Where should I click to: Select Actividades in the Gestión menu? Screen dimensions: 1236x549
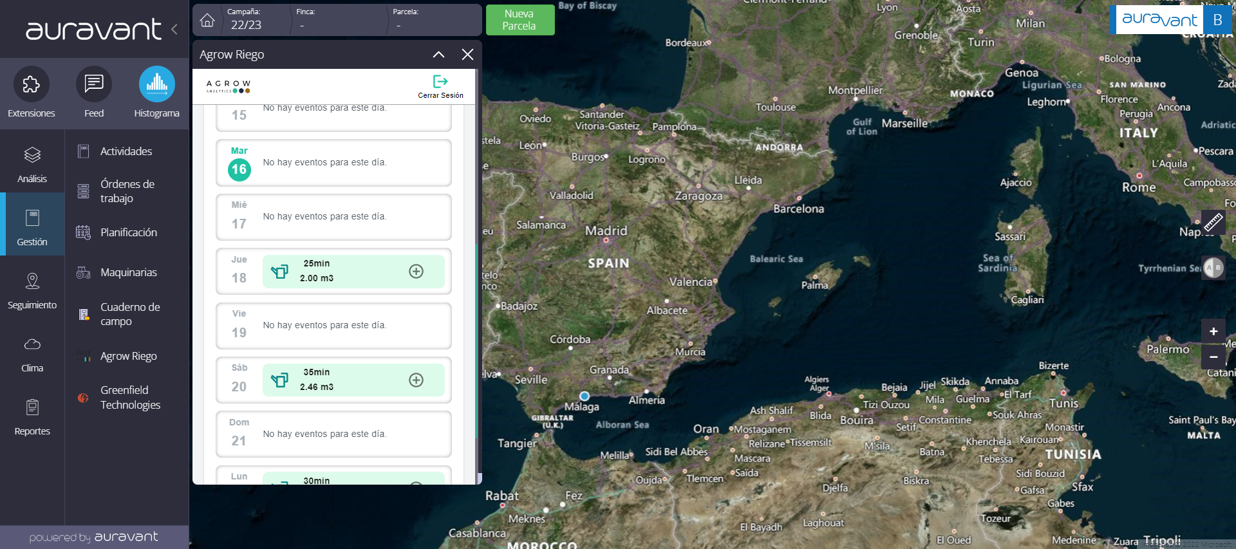tap(126, 151)
